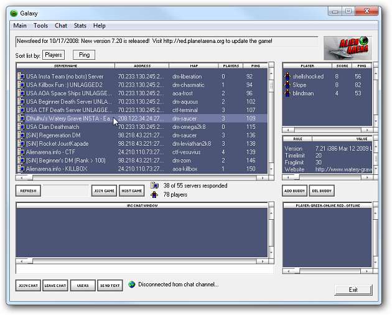Click the chat message input field

144,270
